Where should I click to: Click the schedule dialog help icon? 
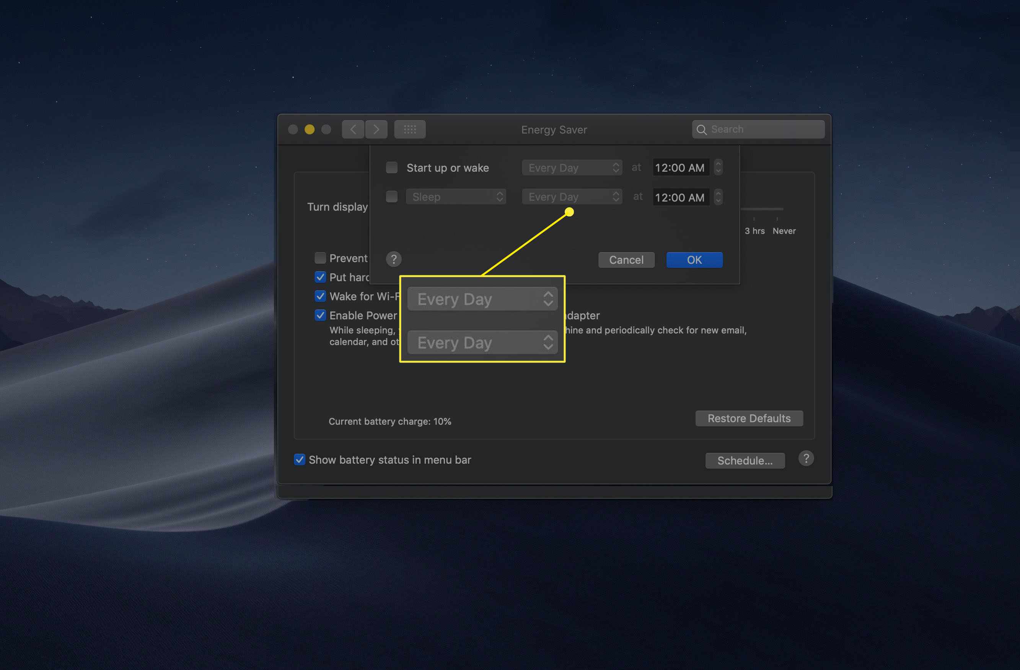(393, 259)
